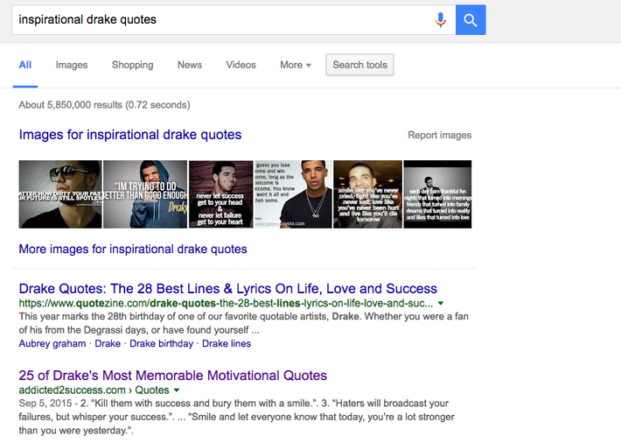The width and height of the screenshot is (621, 443).
Task: Open the 'never let success get to your head' thumbnail
Action: (x=221, y=194)
